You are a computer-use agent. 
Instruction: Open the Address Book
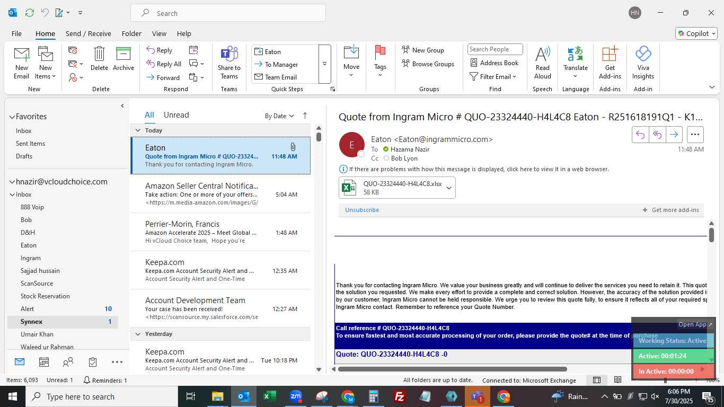coord(495,63)
